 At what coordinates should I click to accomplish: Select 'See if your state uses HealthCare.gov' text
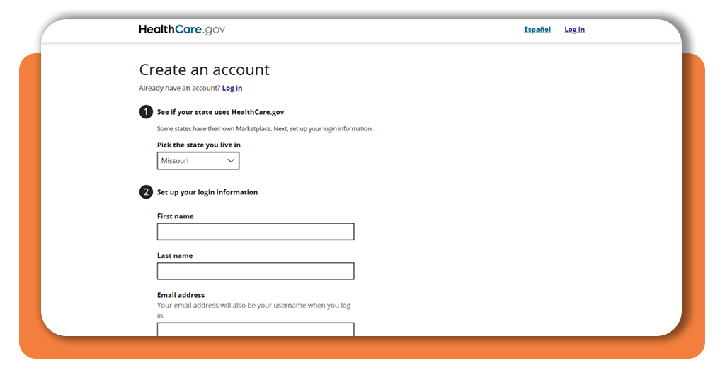tap(221, 112)
